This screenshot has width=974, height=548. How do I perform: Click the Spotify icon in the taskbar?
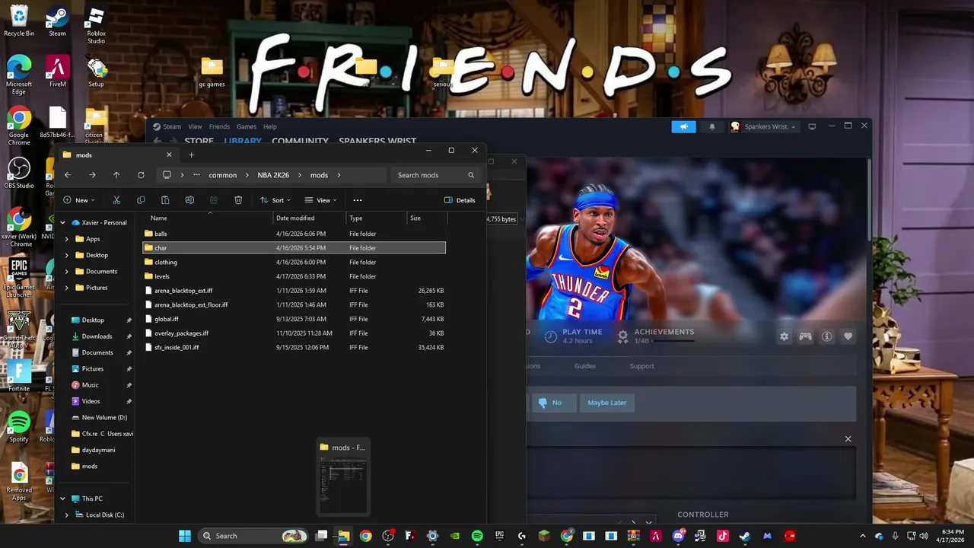(x=477, y=536)
